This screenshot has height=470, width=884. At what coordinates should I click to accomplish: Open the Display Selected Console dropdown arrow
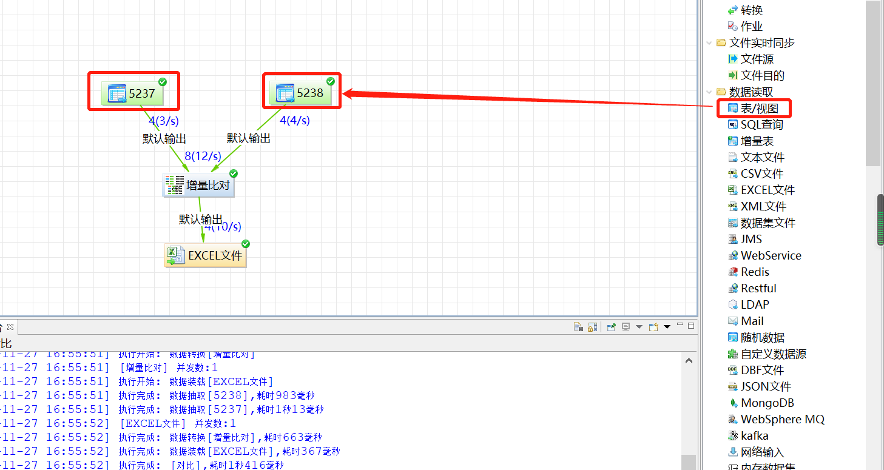(639, 327)
